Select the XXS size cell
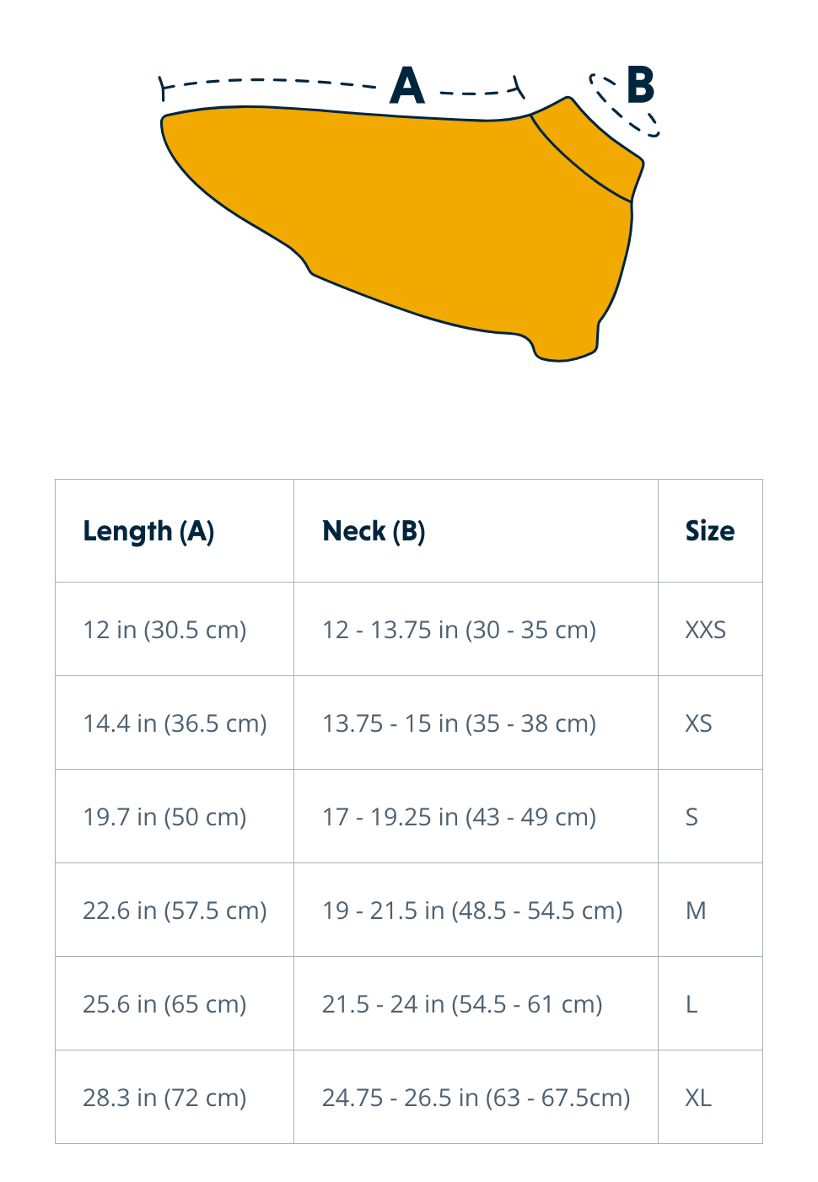 click(705, 630)
